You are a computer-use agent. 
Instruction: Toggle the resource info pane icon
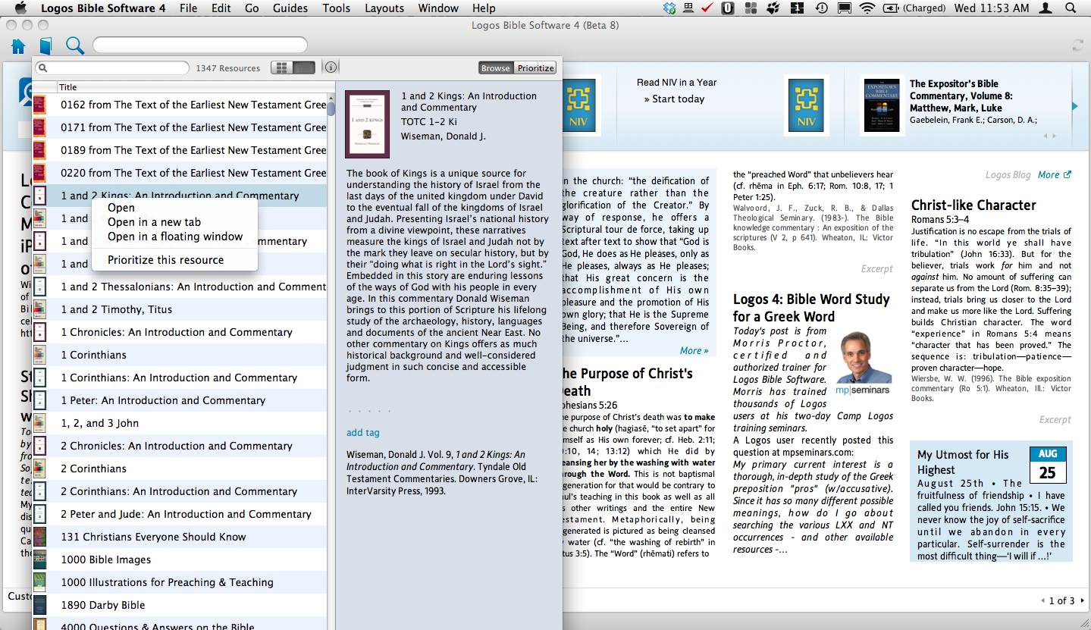(331, 67)
